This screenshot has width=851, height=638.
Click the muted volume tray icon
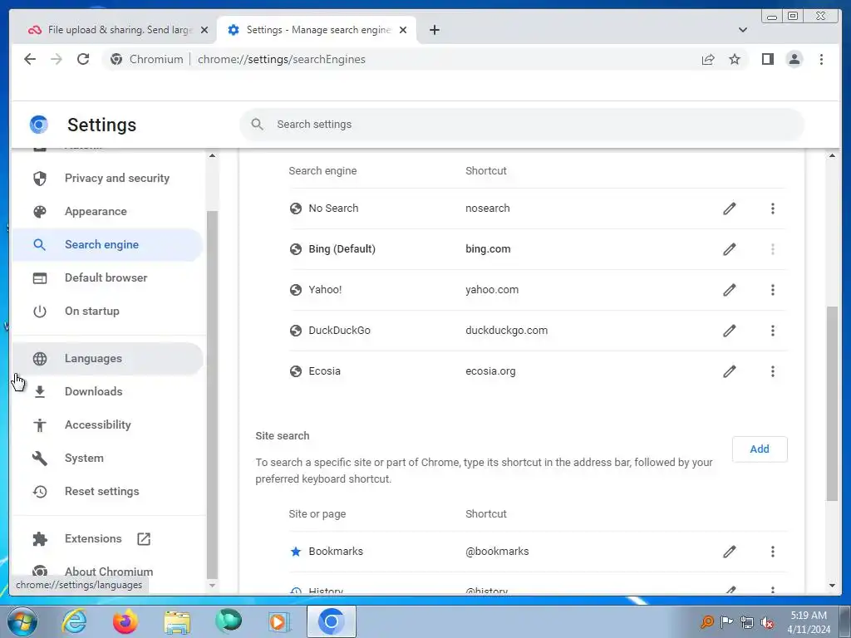(x=767, y=622)
